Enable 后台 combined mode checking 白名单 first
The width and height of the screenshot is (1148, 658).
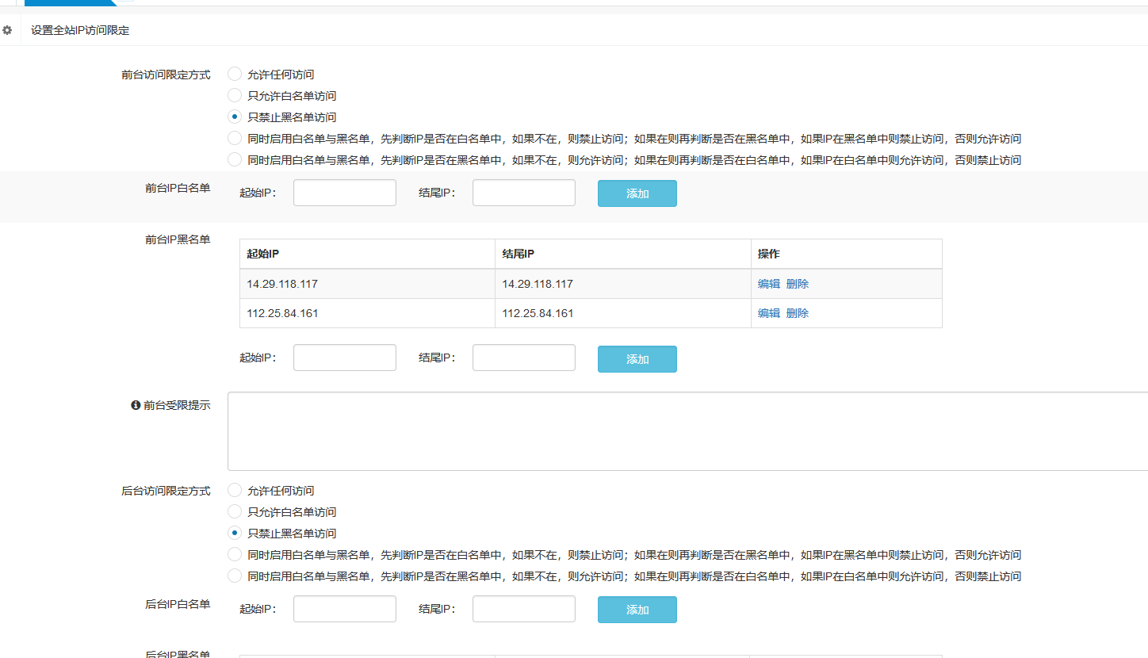click(235, 554)
